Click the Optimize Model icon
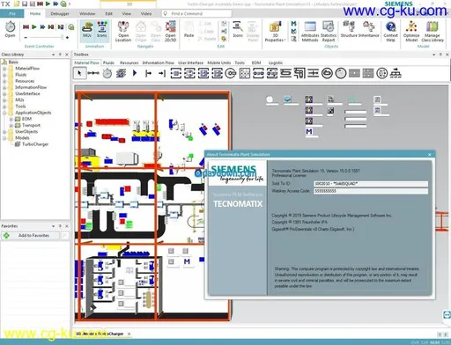 411,31
